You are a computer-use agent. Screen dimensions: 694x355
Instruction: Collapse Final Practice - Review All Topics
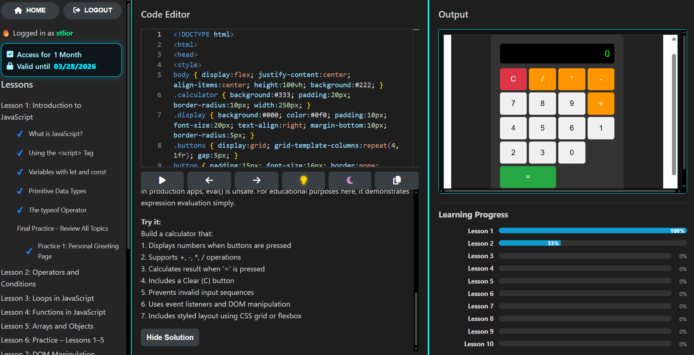pos(62,228)
